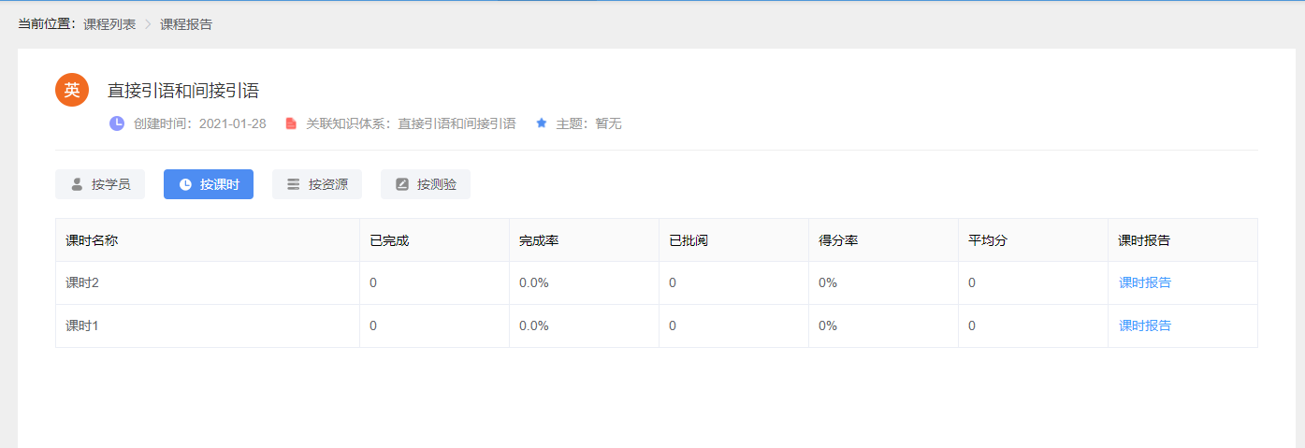1305x448 pixels.
Task: Go back to 课程列表 in breadcrumb
Action: [109, 24]
